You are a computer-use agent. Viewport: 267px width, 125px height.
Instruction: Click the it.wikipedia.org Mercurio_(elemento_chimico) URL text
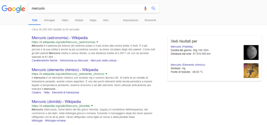[x=68, y=74]
